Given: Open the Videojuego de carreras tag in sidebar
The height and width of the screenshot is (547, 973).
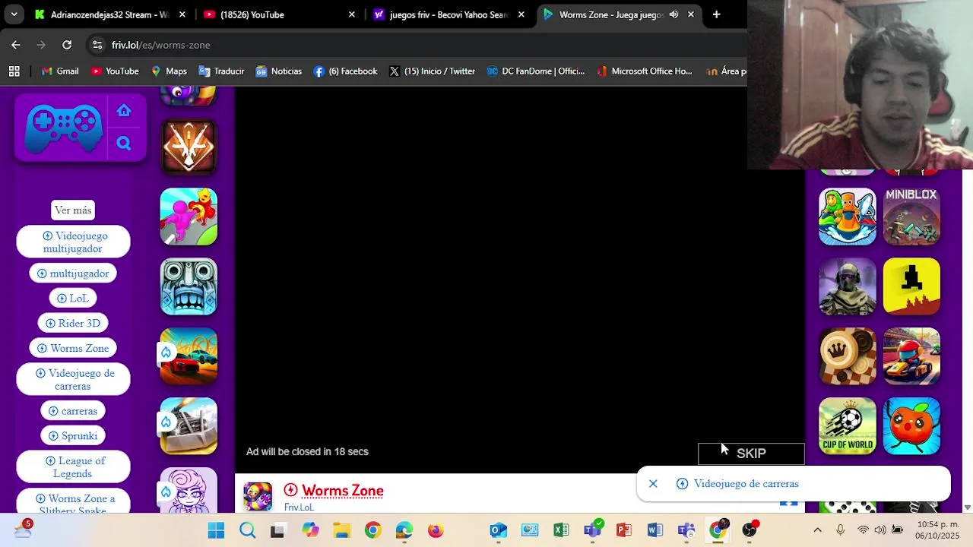Looking at the screenshot, I should pos(73,380).
